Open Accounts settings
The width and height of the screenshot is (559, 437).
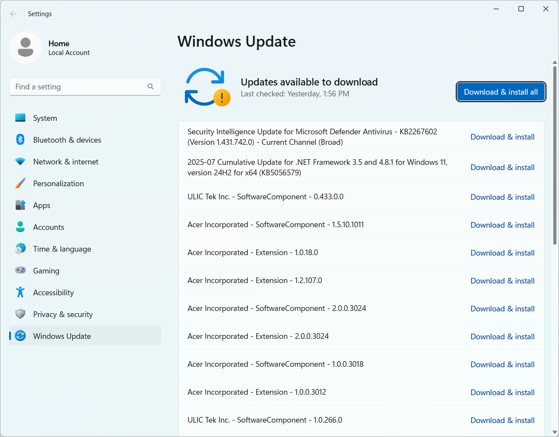click(x=85, y=227)
